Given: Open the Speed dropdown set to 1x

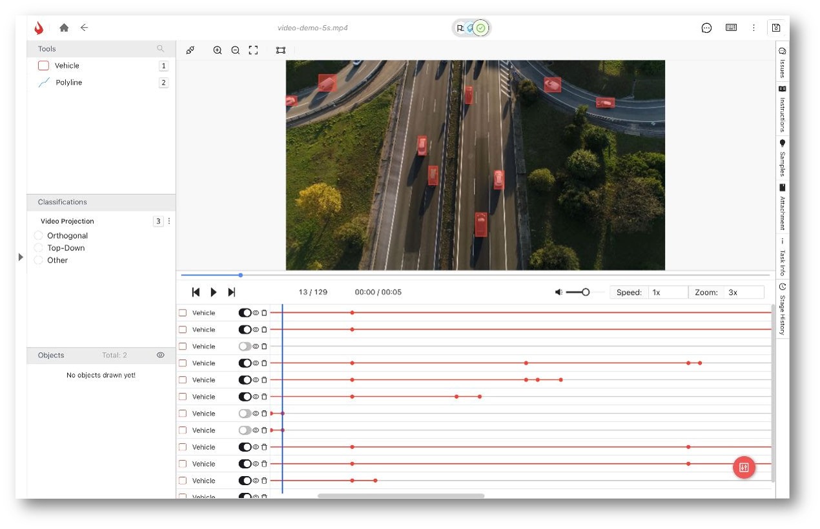Looking at the screenshot, I should click(x=667, y=292).
